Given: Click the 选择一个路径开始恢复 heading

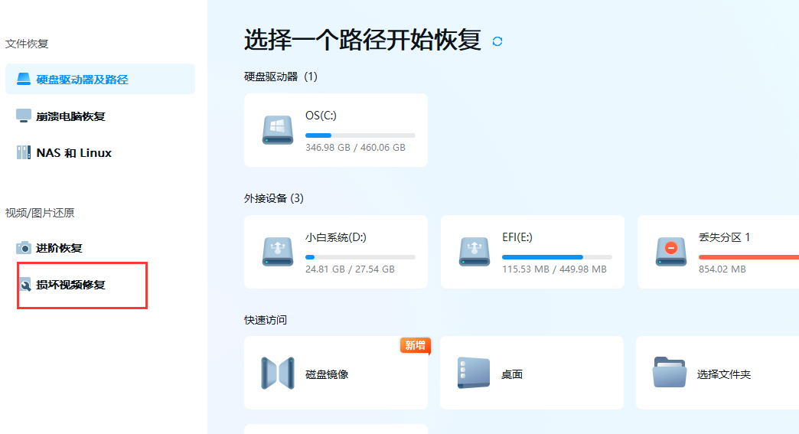Looking at the screenshot, I should click(x=362, y=40).
